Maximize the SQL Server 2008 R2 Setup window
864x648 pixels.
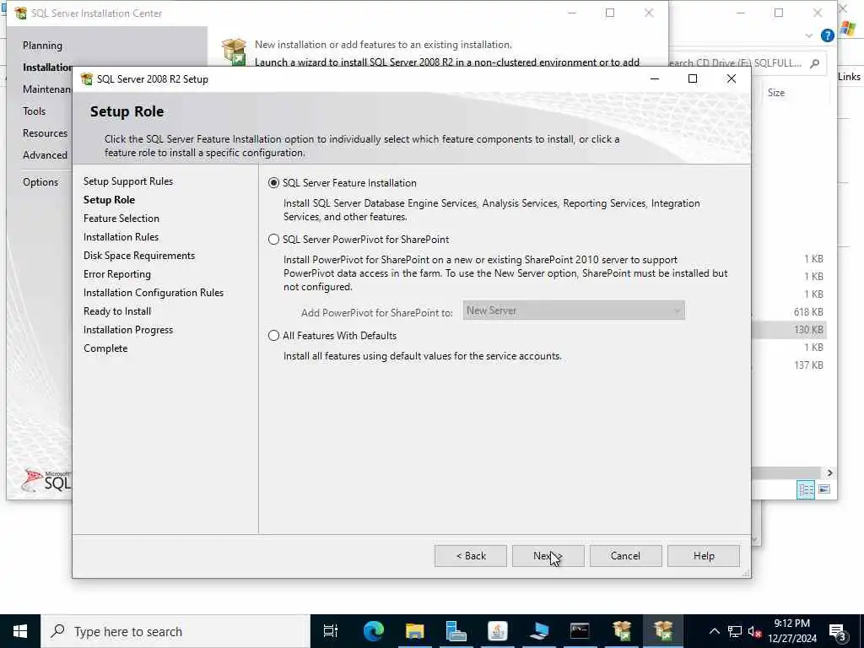(693, 78)
